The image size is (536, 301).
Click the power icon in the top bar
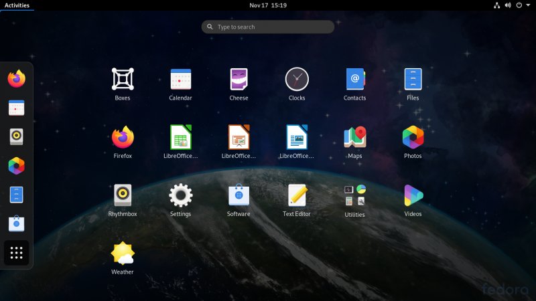519,5
